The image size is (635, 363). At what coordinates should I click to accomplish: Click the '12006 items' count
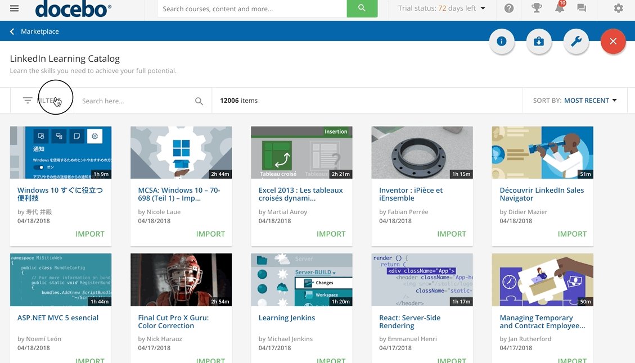point(239,101)
